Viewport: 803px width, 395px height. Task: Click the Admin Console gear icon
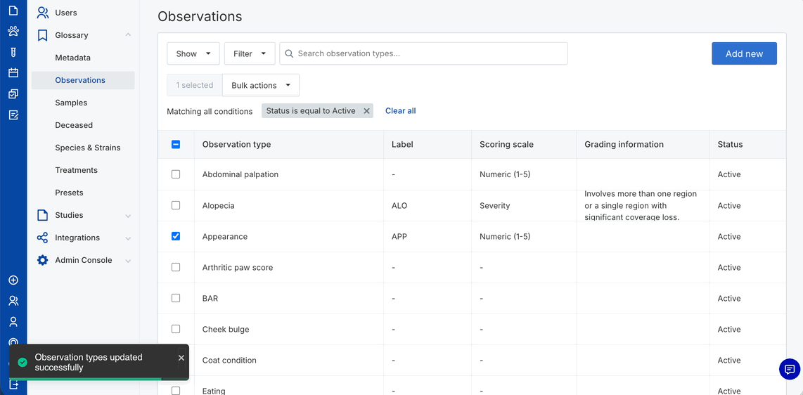(x=43, y=260)
